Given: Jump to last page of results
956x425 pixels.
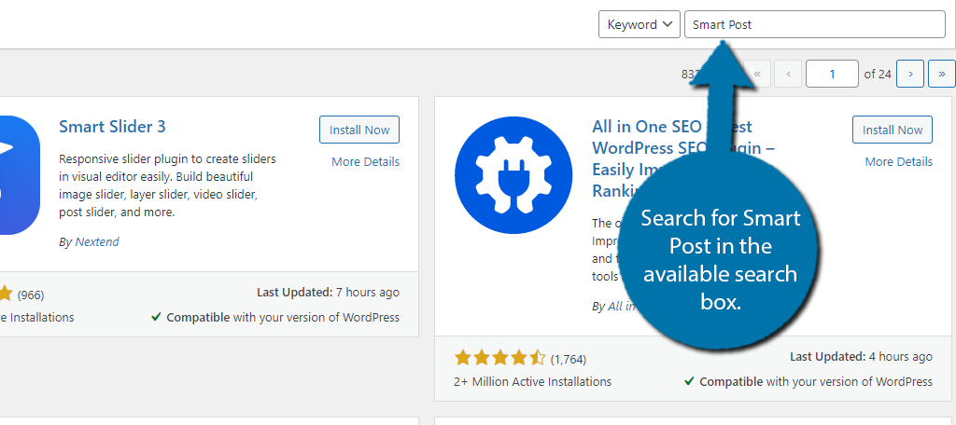Looking at the screenshot, I should tap(942, 74).
